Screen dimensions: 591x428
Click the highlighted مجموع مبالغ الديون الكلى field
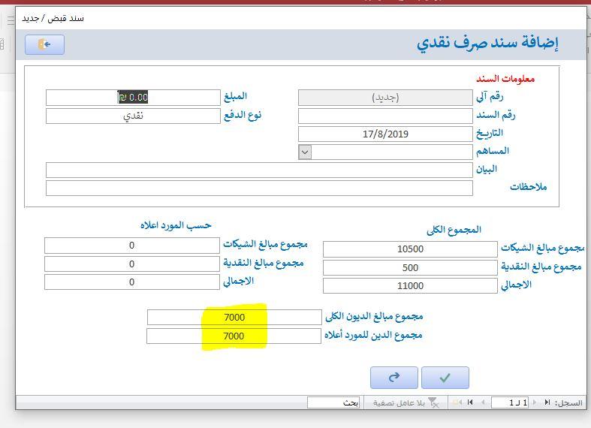pos(234,317)
